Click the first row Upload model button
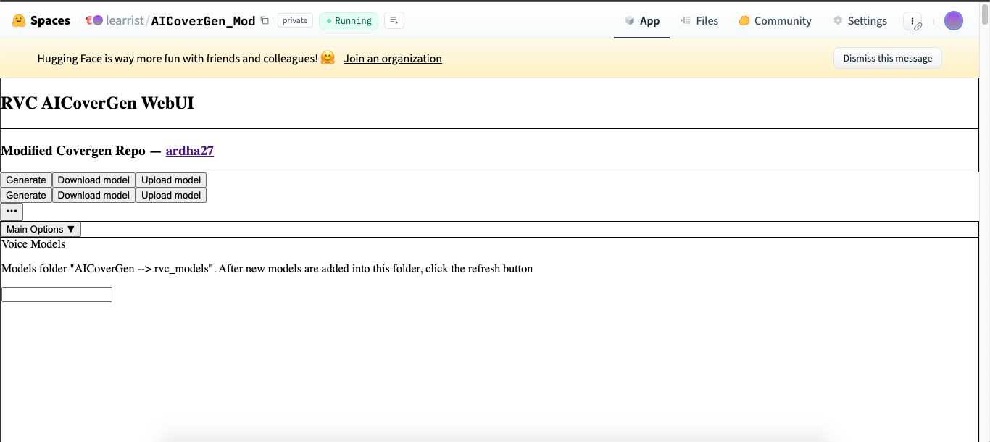 (x=171, y=180)
